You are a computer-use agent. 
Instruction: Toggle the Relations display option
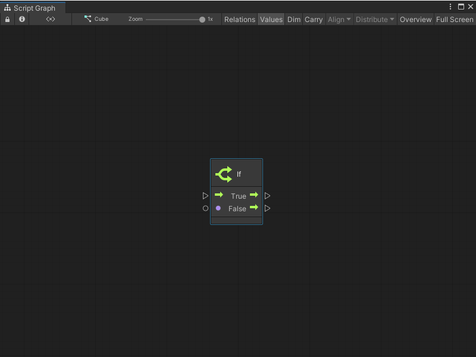(240, 19)
